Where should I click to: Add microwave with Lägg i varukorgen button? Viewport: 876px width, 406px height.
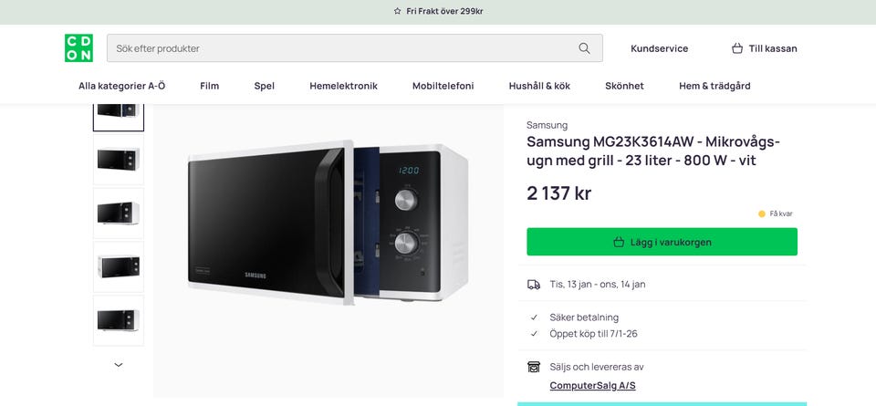(x=662, y=242)
